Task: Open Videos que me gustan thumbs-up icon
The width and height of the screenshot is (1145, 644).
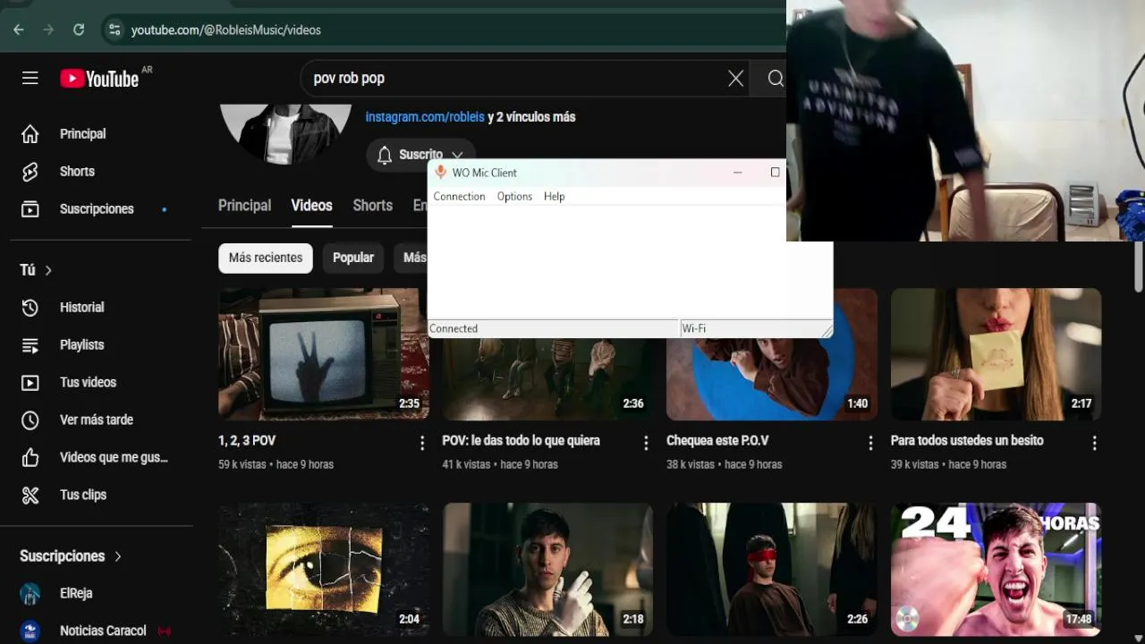Action: 30,458
